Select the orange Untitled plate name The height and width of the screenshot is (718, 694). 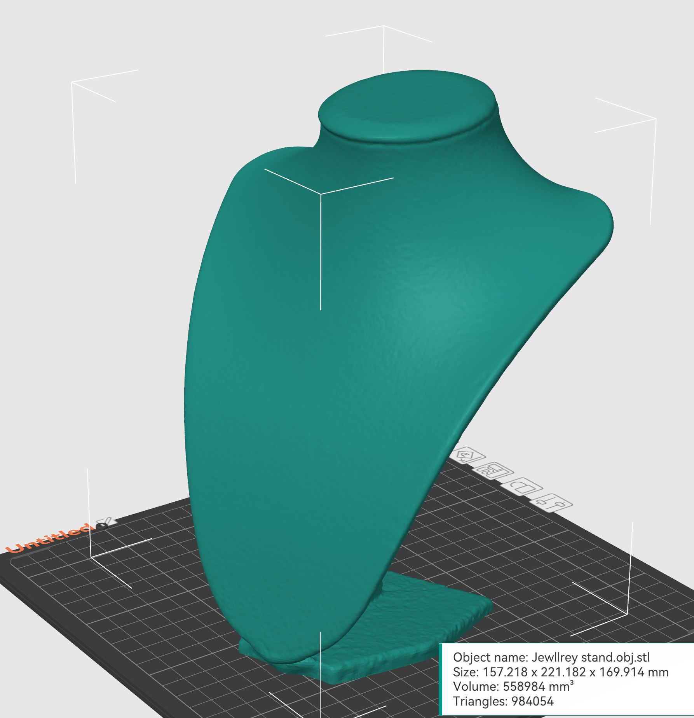coord(51,538)
